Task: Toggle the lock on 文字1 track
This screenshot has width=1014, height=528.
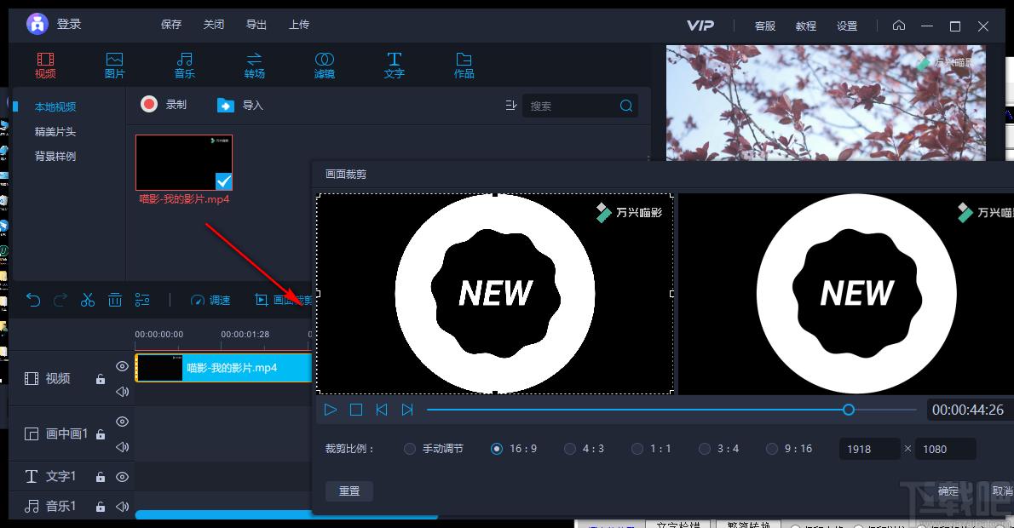Action: (x=101, y=477)
